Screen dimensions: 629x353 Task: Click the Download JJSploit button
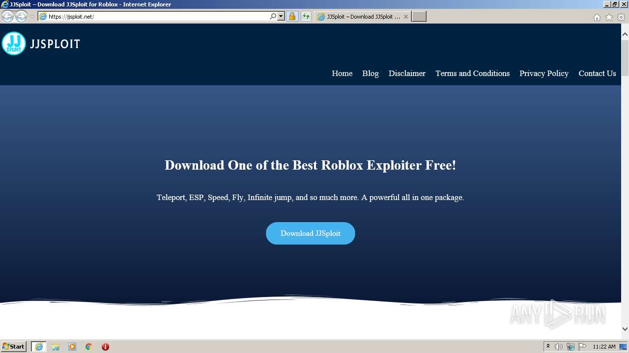pos(311,233)
